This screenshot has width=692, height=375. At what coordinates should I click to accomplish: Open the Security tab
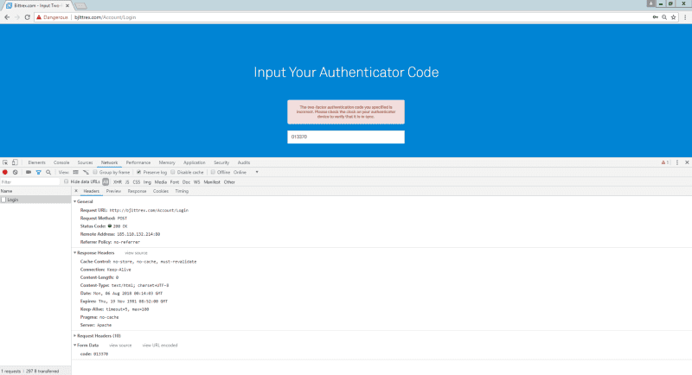(221, 162)
